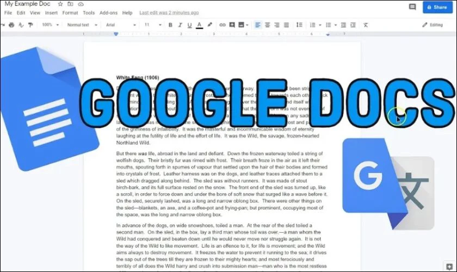This screenshot has width=457, height=272.
Task: Align text to the right
Action: click(x=277, y=25)
